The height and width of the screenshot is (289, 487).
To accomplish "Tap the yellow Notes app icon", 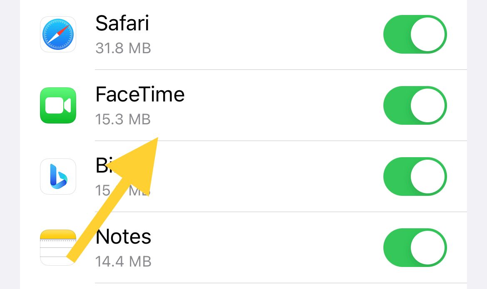I will (x=58, y=247).
